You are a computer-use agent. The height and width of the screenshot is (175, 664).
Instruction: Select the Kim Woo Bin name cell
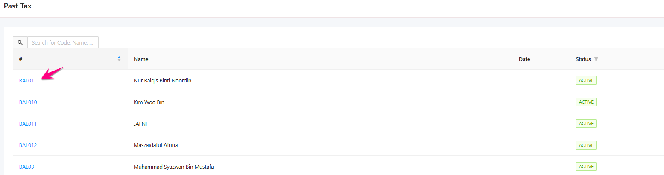pos(149,102)
